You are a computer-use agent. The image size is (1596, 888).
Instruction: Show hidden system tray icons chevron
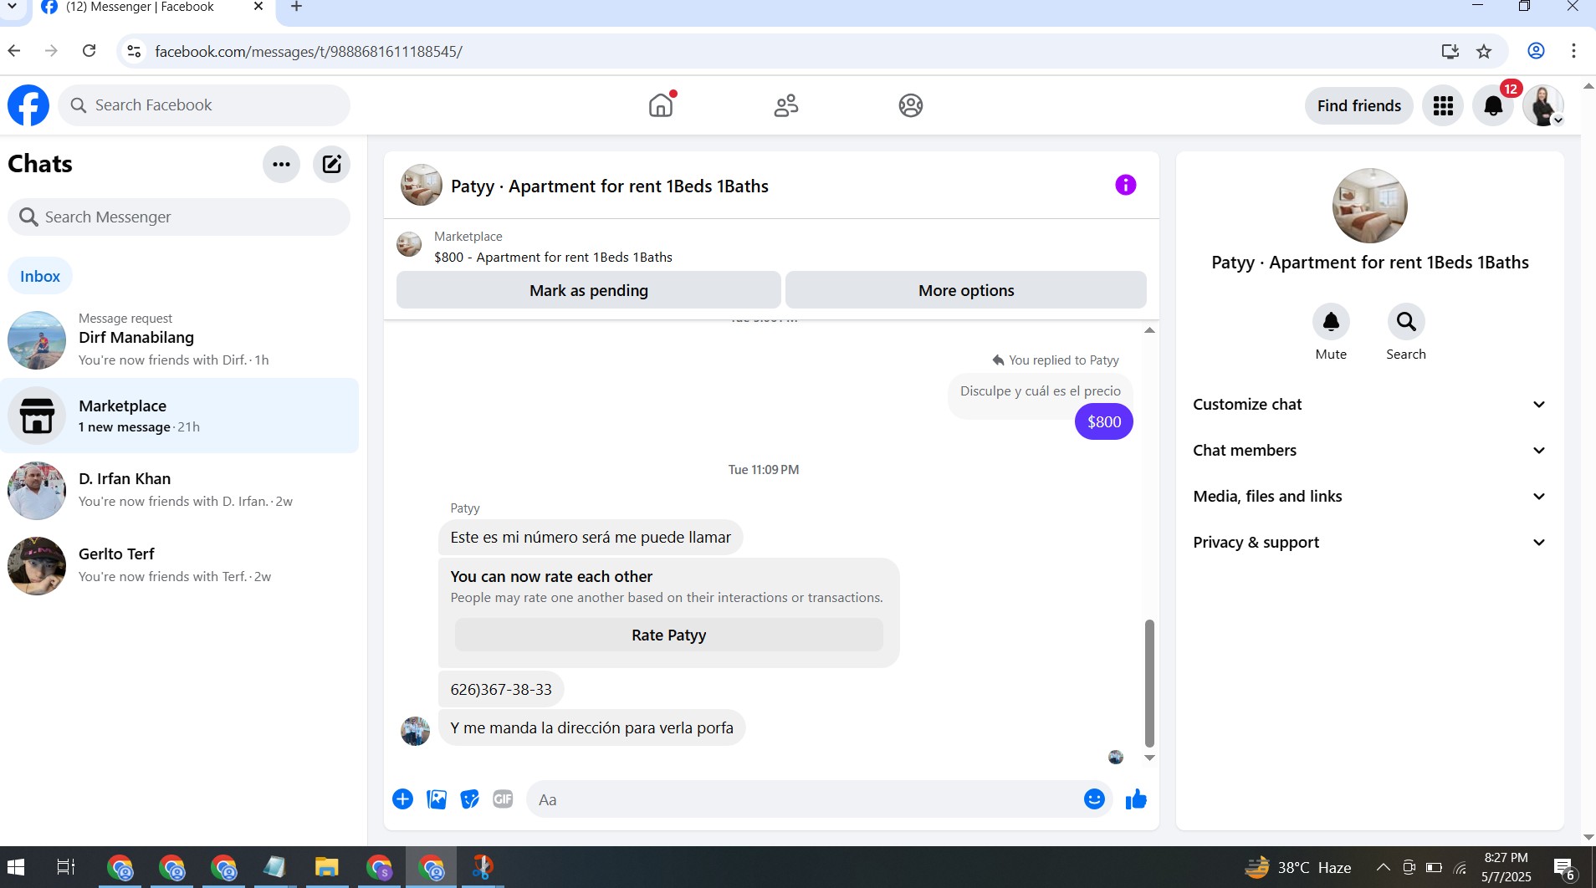pyautogui.click(x=1384, y=867)
